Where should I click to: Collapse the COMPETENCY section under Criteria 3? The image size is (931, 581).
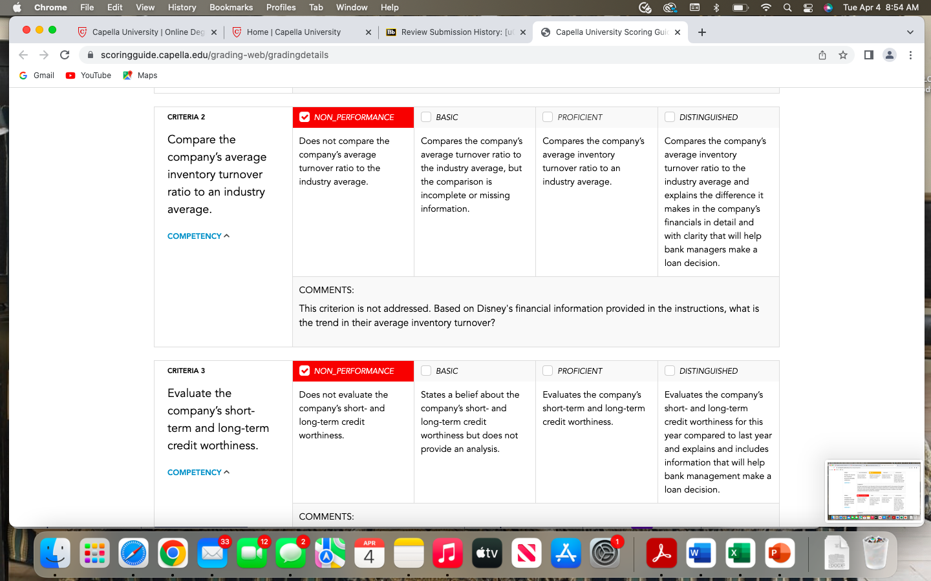click(x=198, y=473)
